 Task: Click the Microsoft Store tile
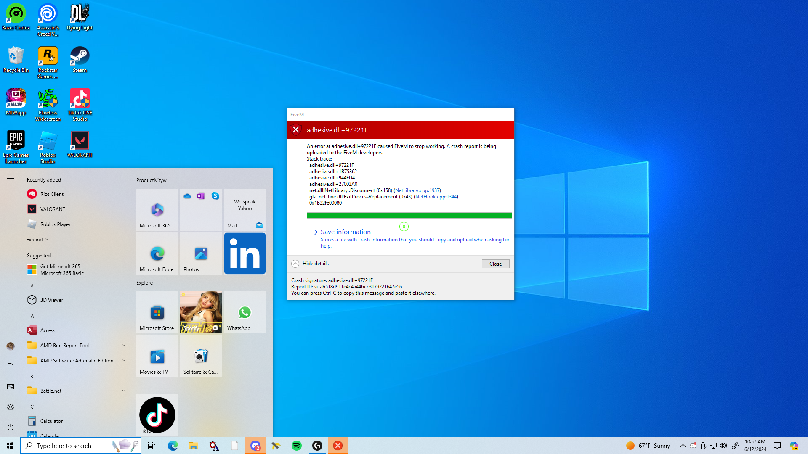pyautogui.click(x=157, y=312)
